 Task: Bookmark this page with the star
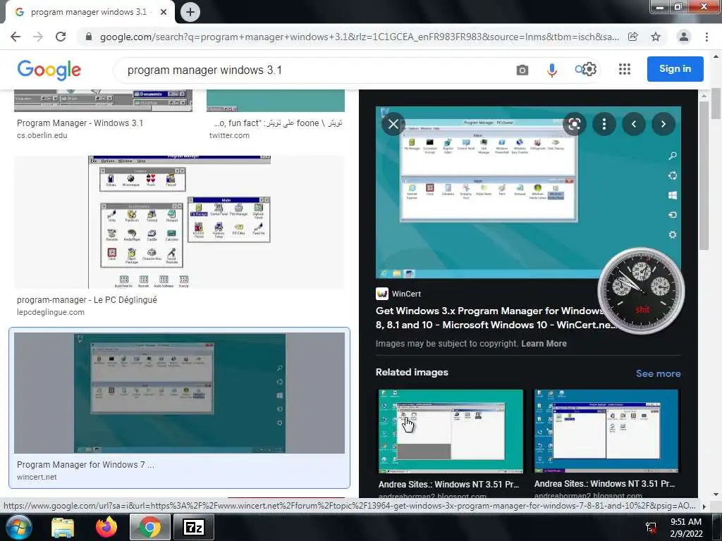[x=656, y=37]
